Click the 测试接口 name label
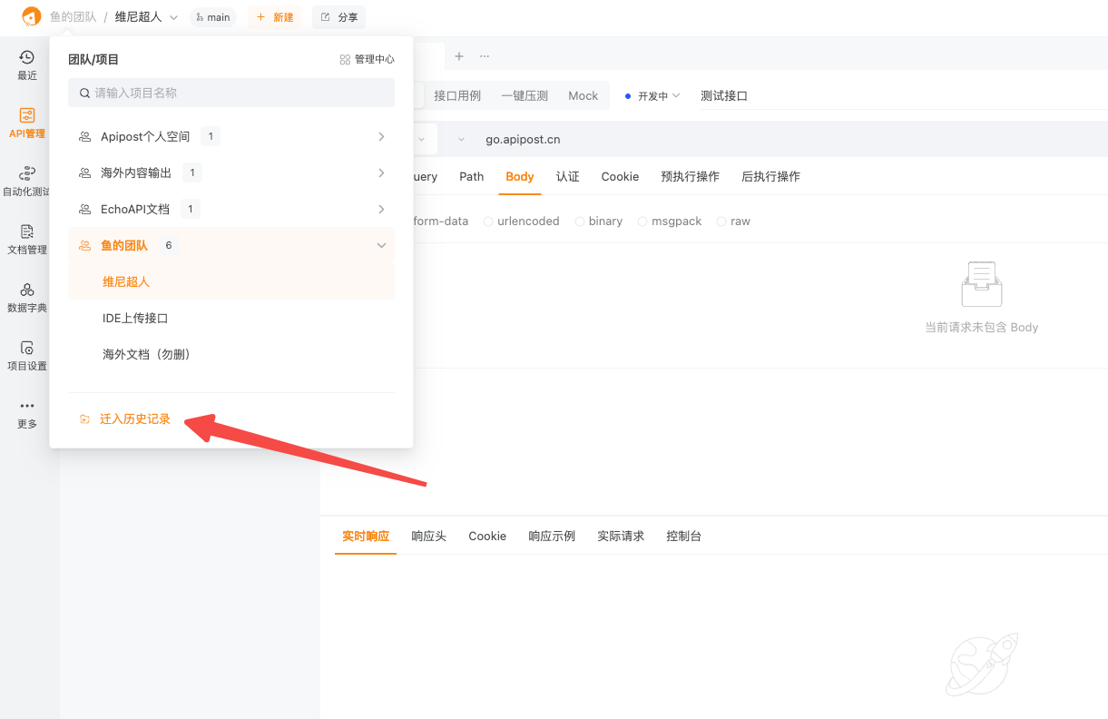Image resolution: width=1108 pixels, height=719 pixels. pos(724,96)
